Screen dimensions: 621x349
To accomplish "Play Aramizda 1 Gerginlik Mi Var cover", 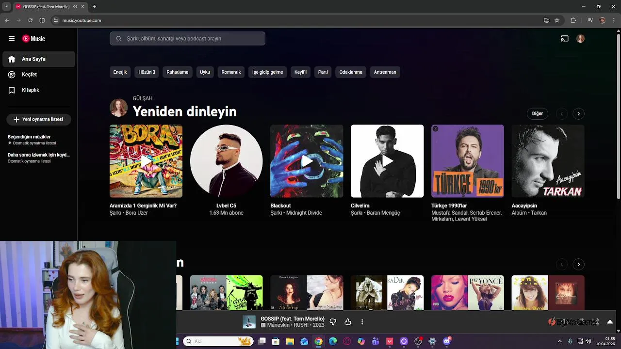I will pyautogui.click(x=146, y=161).
